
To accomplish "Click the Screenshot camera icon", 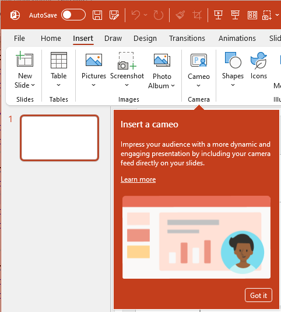I will point(127,61).
